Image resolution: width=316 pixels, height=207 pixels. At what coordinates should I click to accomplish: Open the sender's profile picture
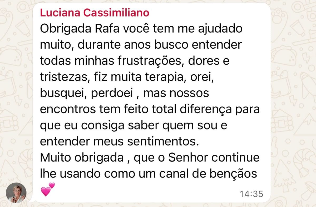coord(16,193)
